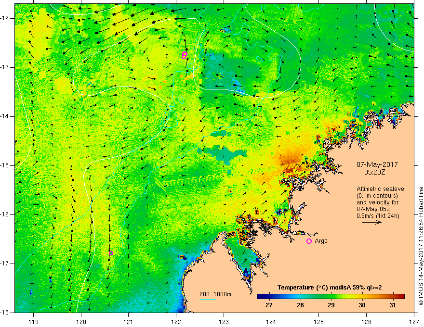This screenshot has height=327, width=424.
Task: Click the '(0.1m contours)' text
Action: coord(377,196)
